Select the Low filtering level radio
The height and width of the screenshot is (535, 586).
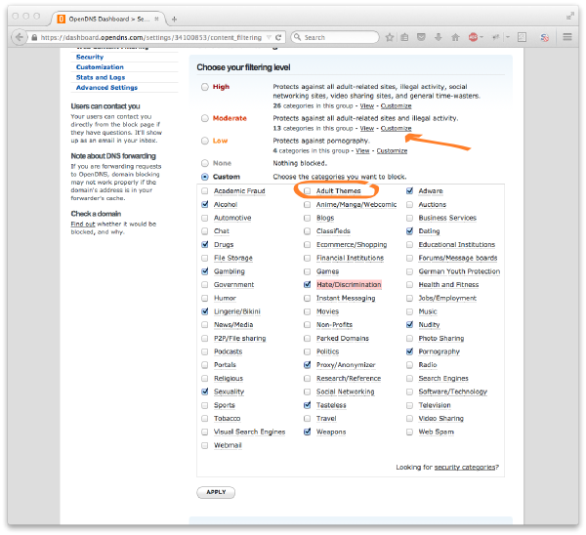pos(205,141)
